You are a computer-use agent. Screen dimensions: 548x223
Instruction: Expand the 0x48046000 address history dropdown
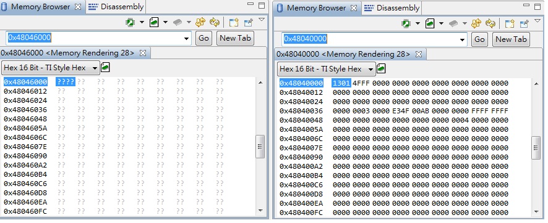click(186, 39)
